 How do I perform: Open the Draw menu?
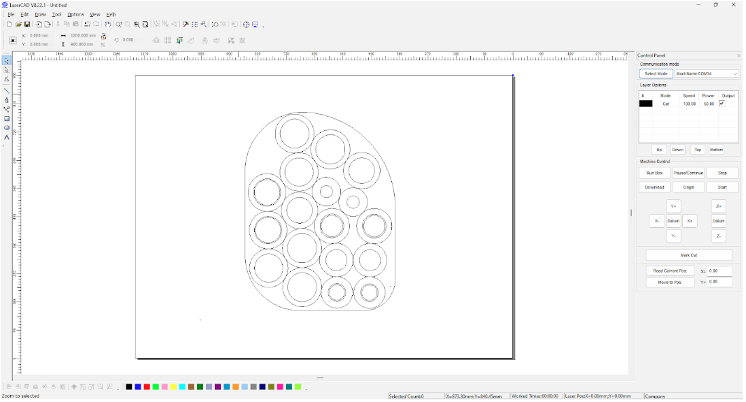click(x=40, y=14)
